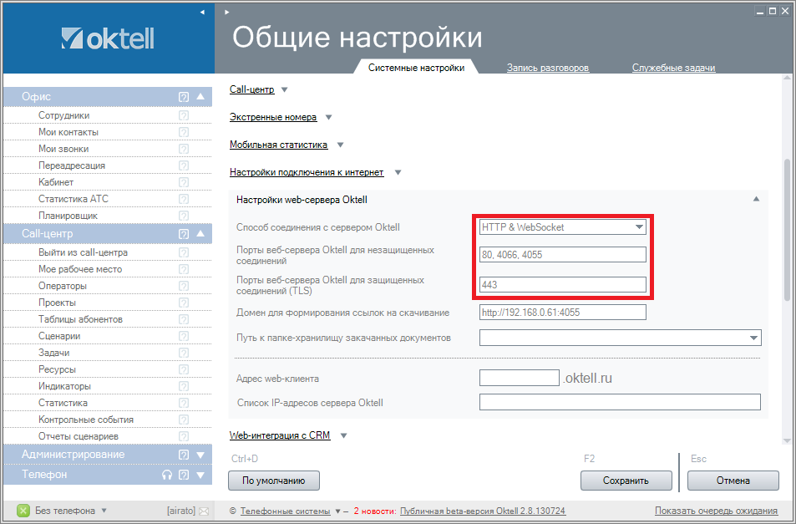Collapse the Call-центр menu section
Image resolution: width=796 pixels, height=524 pixels.
(200, 233)
